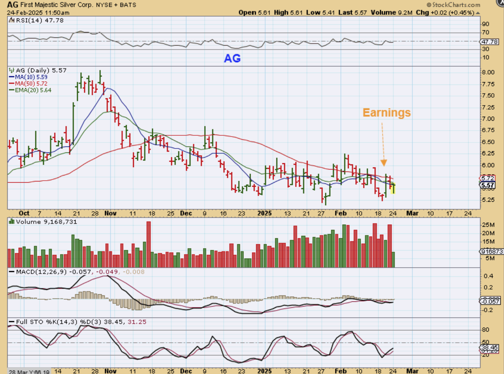The height and width of the screenshot is (374, 504).
Task: Click the black line marker before MACD(12,26,9)
Action: (x=11, y=272)
